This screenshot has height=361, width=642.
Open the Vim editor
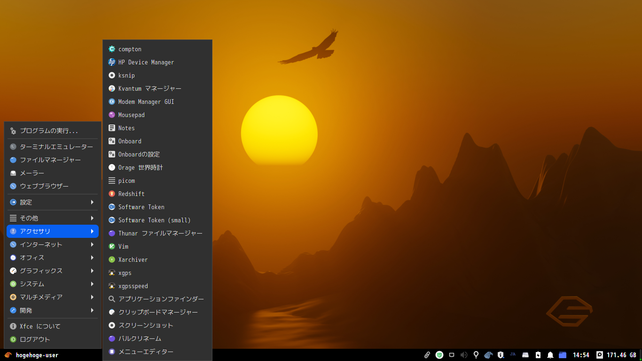[x=157, y=246]
